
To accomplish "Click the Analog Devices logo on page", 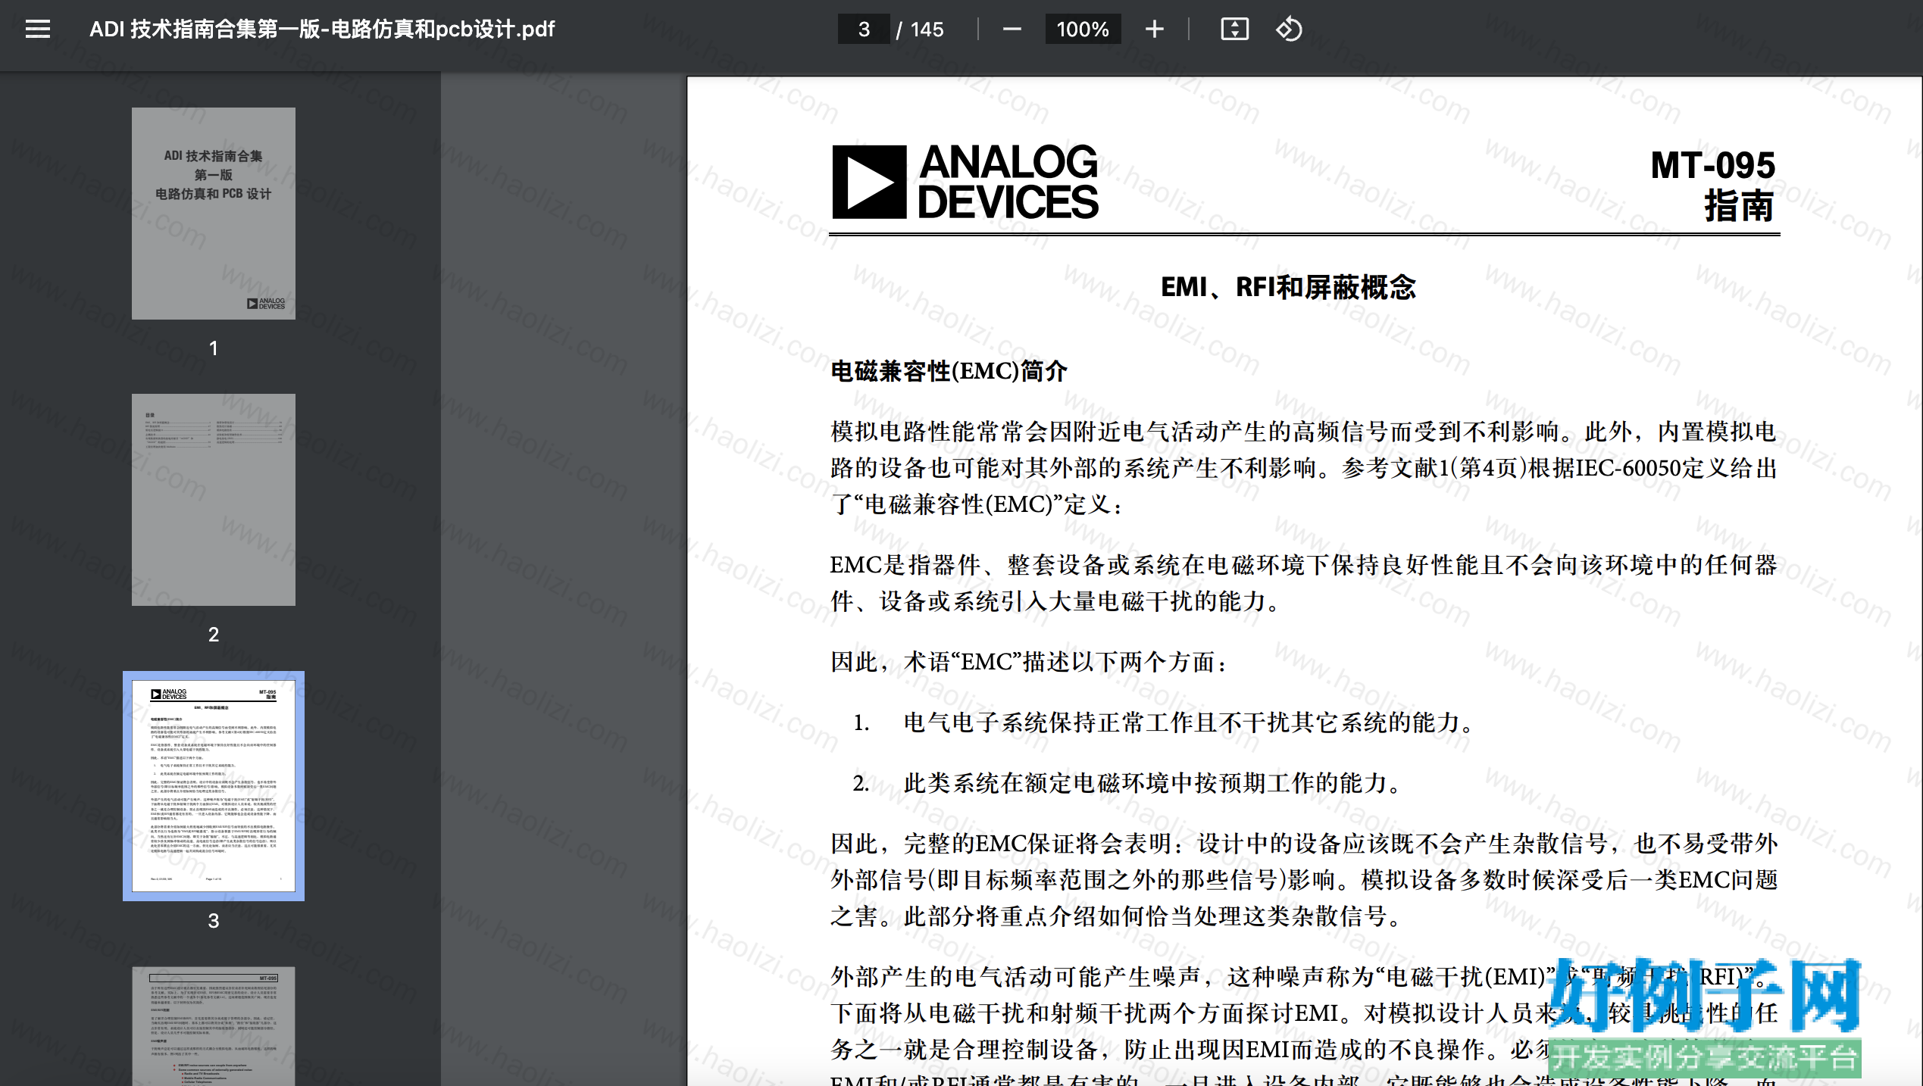I will pos(965,182).
